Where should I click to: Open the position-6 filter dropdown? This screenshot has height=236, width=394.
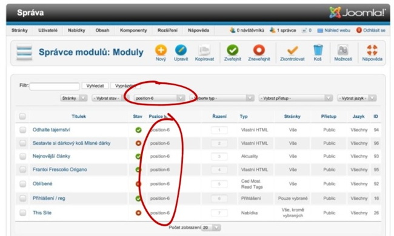click(159, 98)
